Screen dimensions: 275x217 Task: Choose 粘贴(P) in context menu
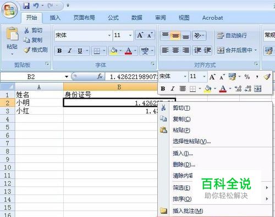[215, 130]
